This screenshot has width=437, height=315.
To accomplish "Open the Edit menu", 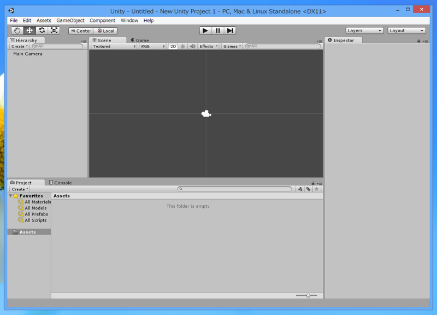I will pyautogui.click(x=27, y=20).
